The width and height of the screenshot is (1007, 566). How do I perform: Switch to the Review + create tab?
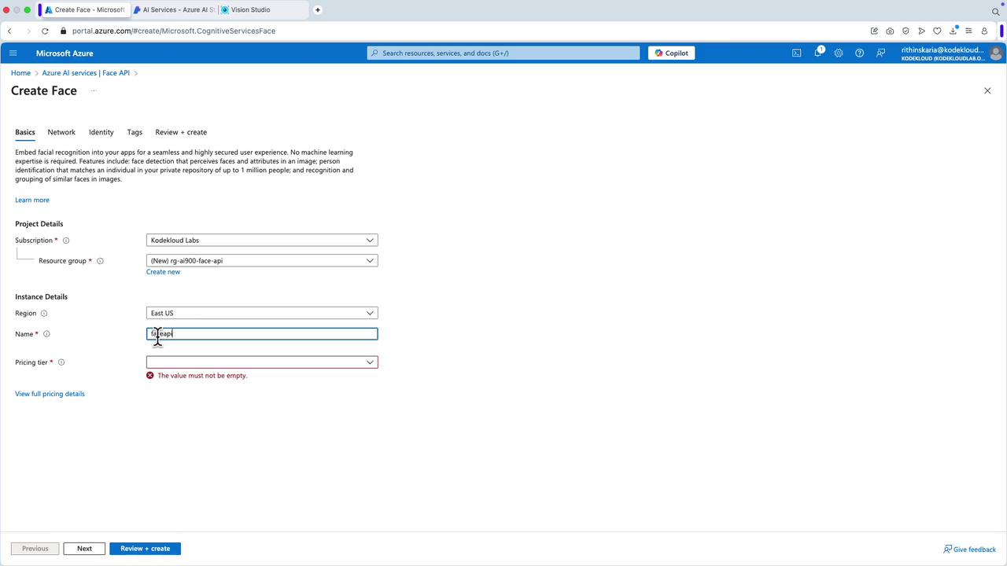181,132
